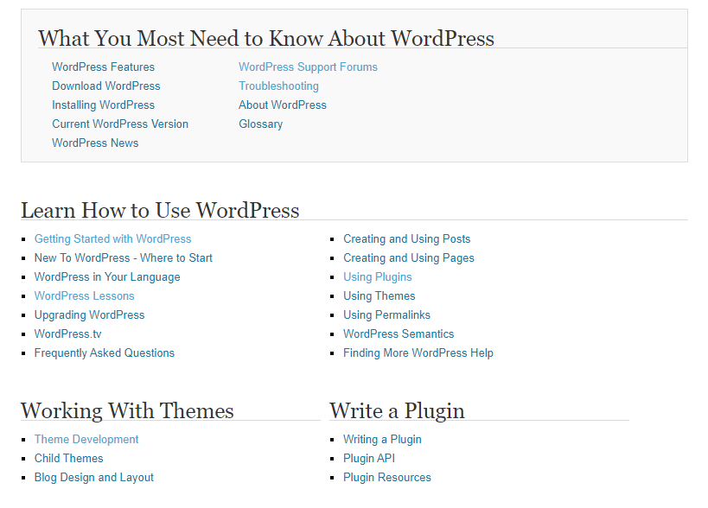Open the Troubleshooting link
708x508 pixels.
(278, 86)
